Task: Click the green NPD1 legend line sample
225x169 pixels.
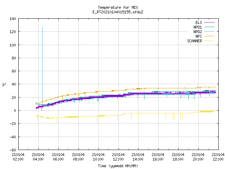Action: click(209, 27)
